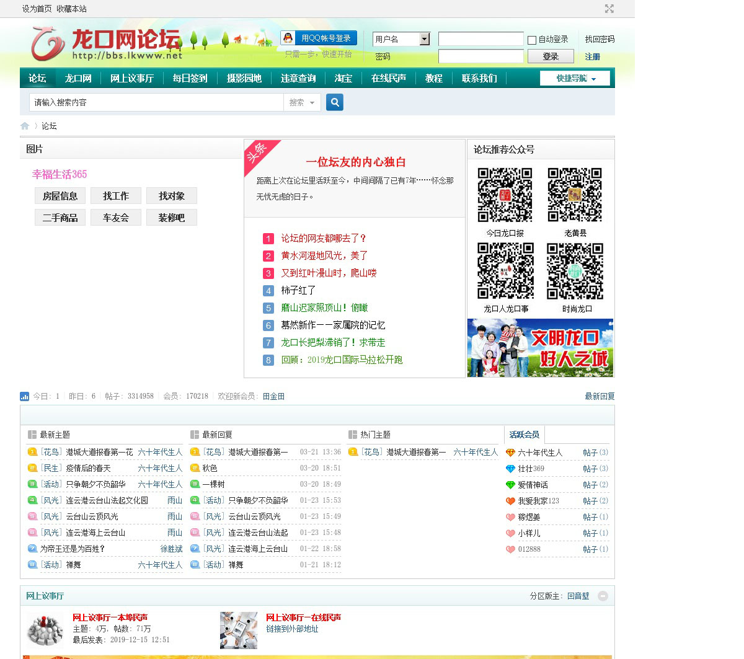Screen dimensions: 744x659
Task: Click the statistics bar chart icon
Action: point(25,396)
